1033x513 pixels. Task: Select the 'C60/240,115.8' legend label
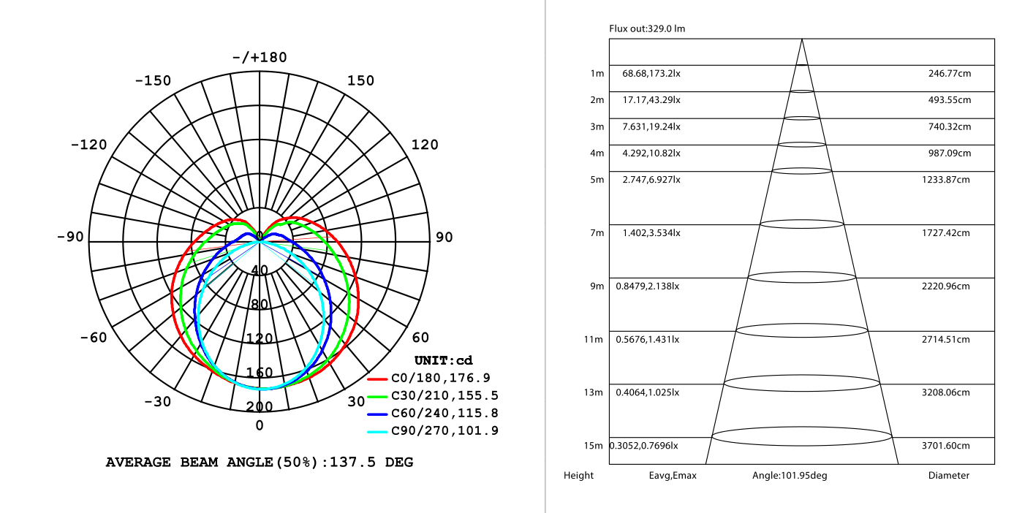coord(445,413)
